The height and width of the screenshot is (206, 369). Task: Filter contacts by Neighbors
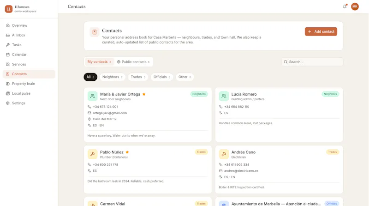[112, 77]
